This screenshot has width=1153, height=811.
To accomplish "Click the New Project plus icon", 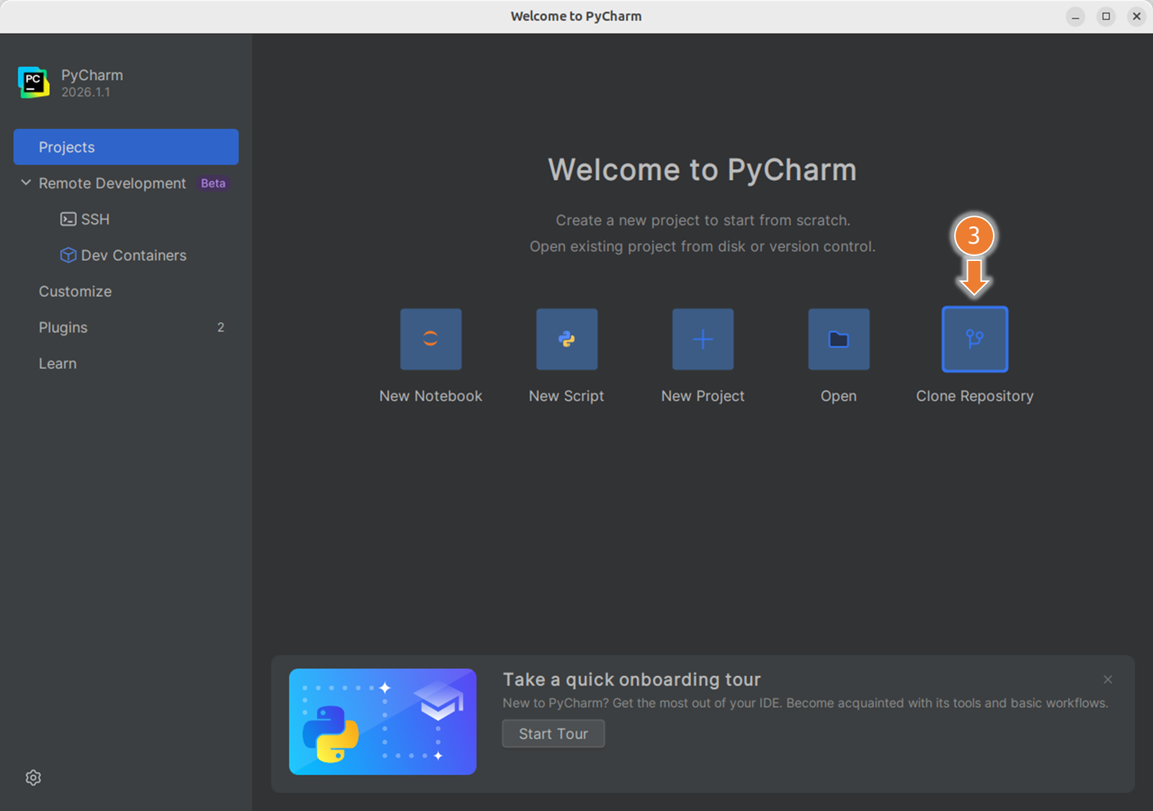I will (x=703, y=339).
